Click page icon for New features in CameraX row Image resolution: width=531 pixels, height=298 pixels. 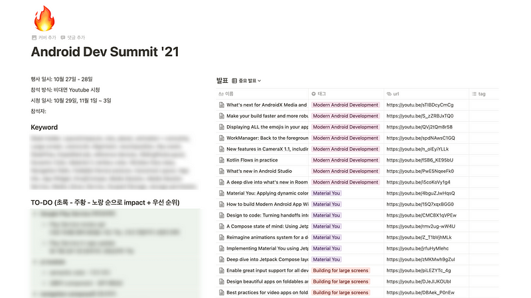[222, 149]
